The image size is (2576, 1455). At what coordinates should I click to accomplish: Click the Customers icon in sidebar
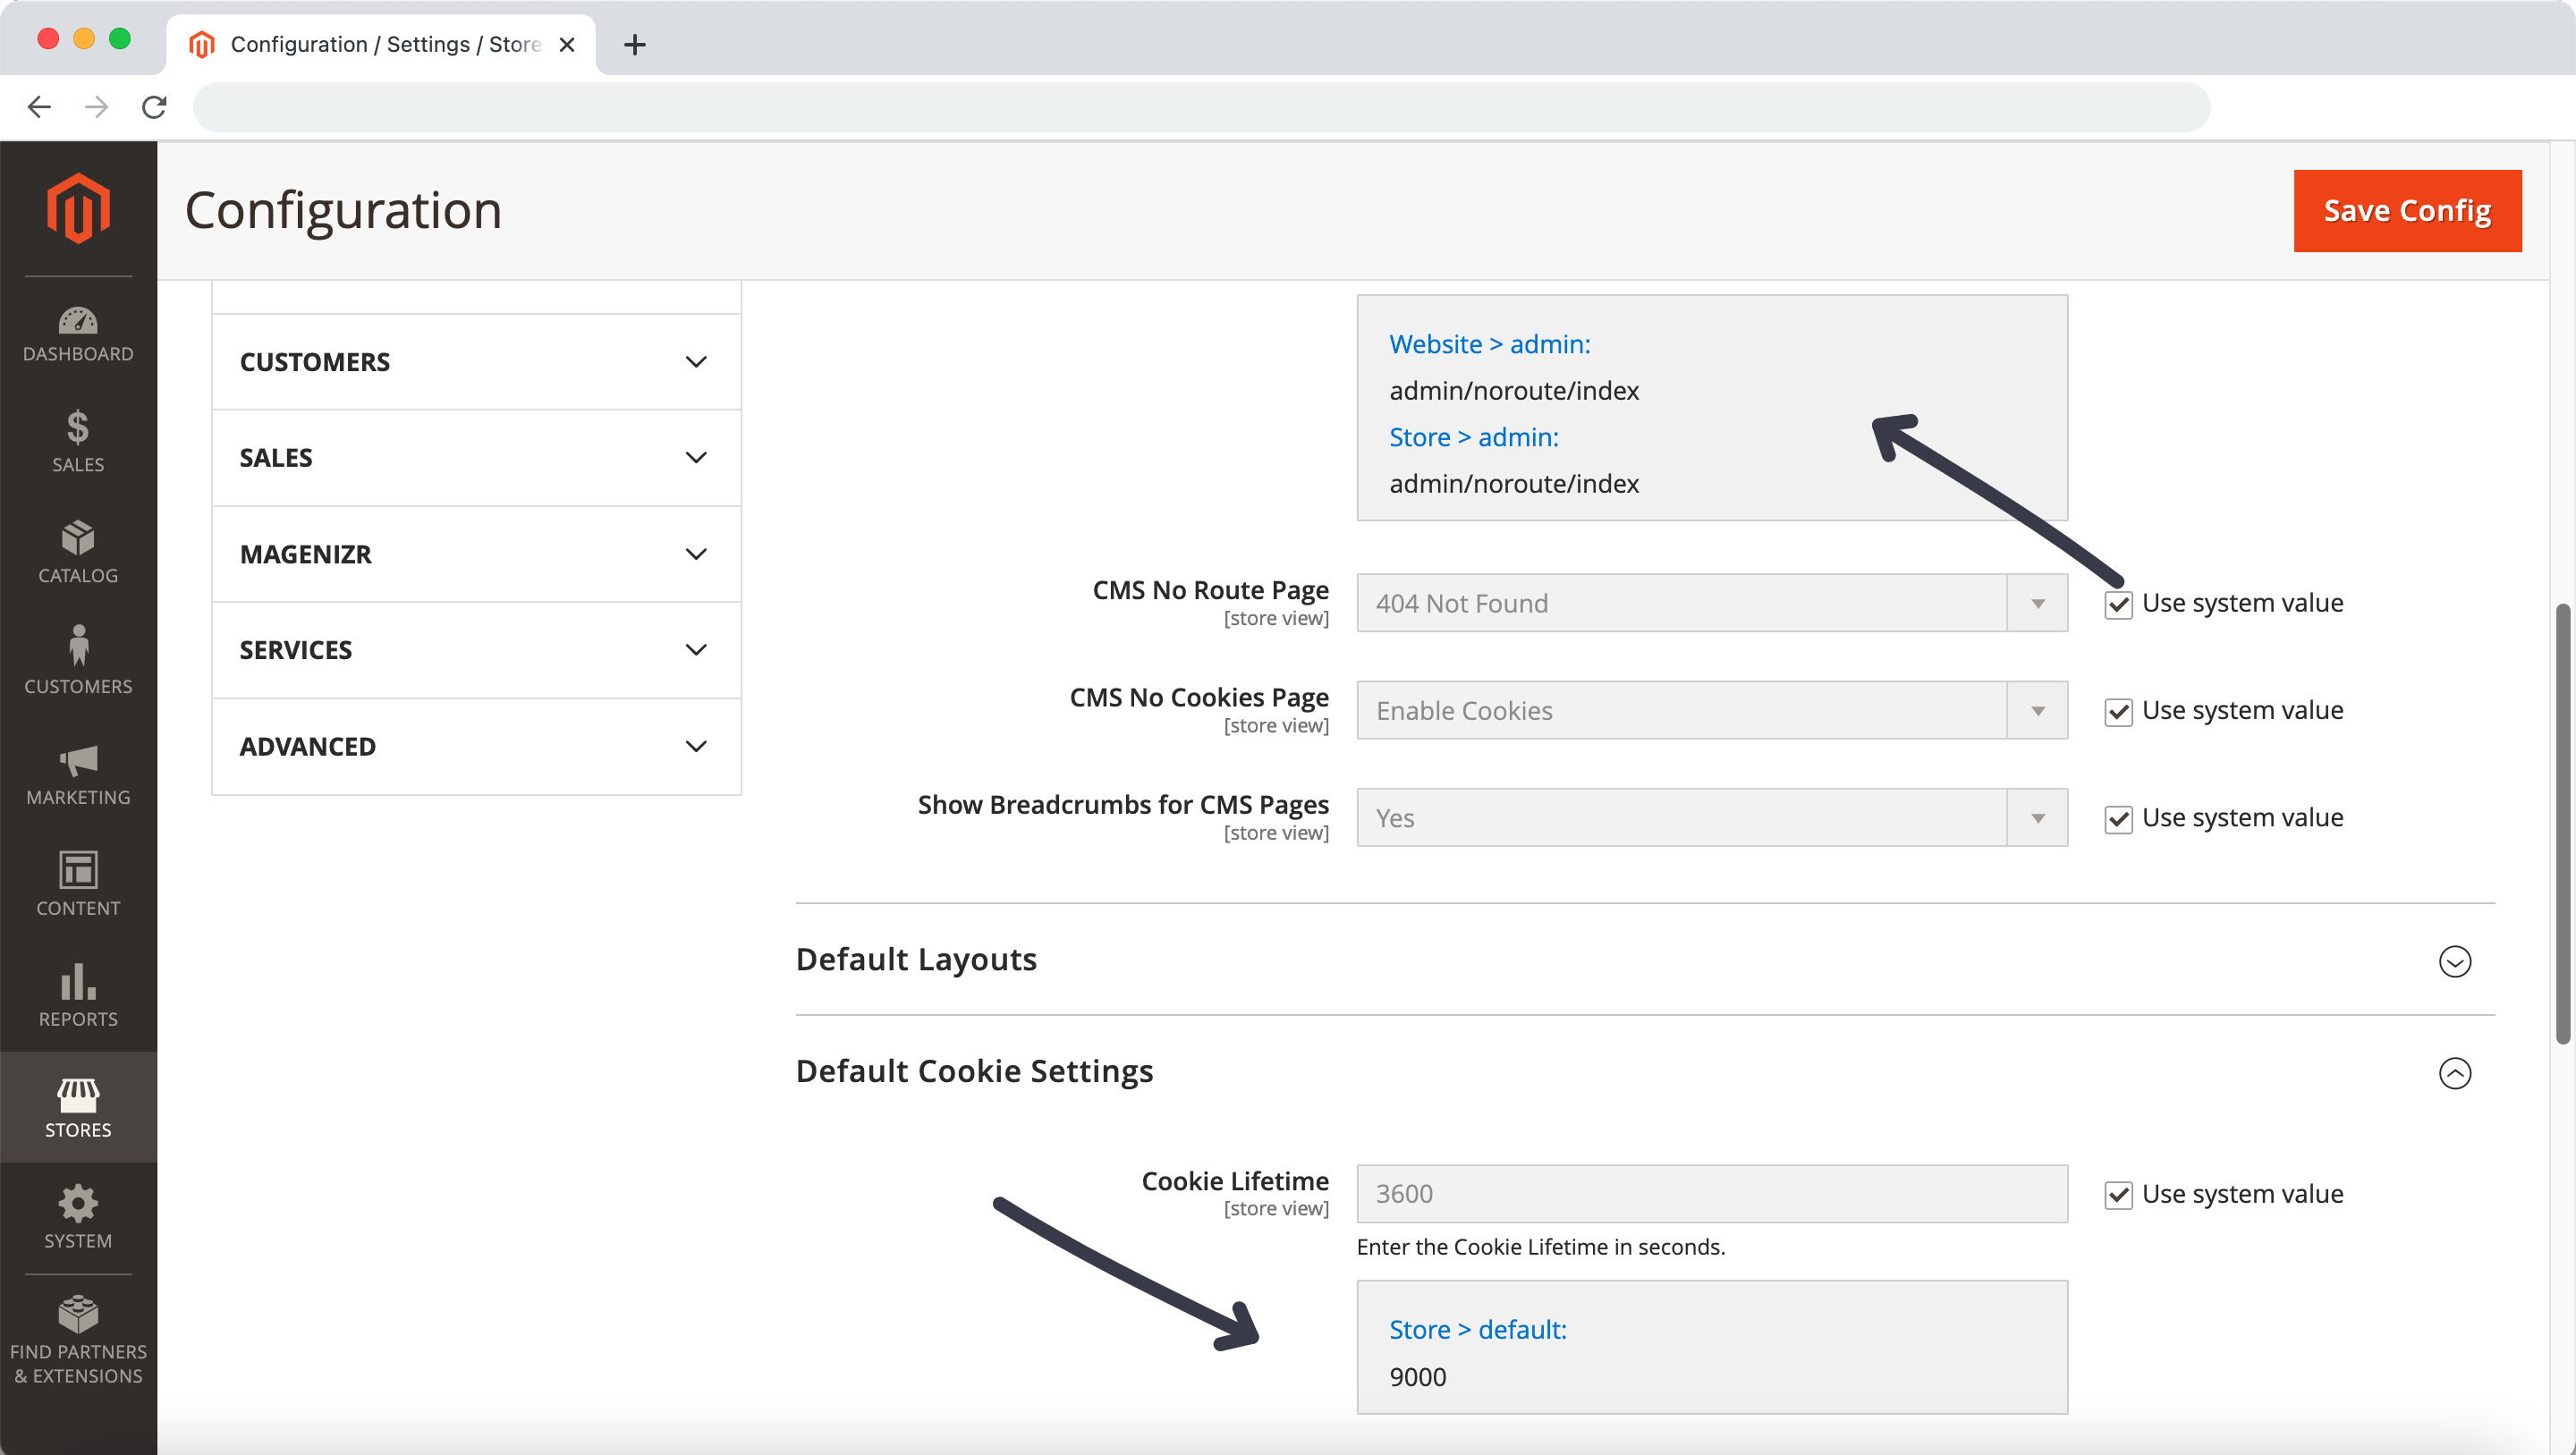tap(78, 663)
